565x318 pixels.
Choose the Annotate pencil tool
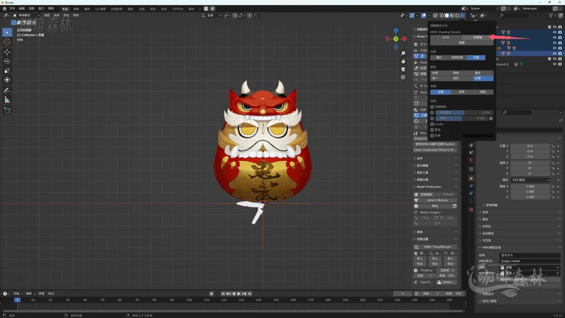click(7, 90)
